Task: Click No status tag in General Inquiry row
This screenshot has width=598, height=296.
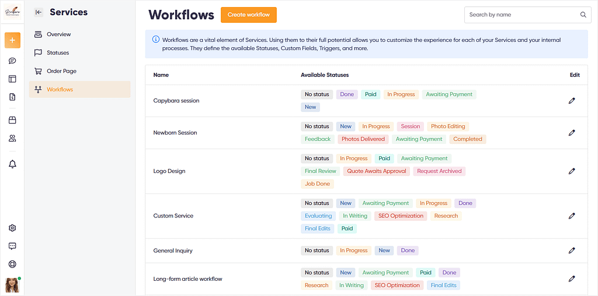Action: click(317, 251)
